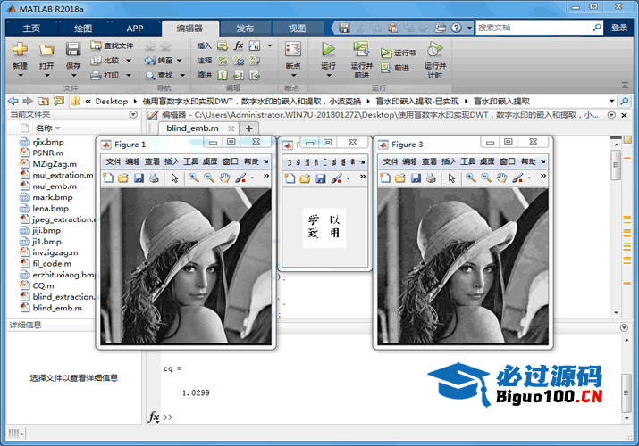This screenshot has height=446, width=639.
Task: Select the Zoom In tool in Figure 1
Action: pyautogui.click(x=193, y=178)
